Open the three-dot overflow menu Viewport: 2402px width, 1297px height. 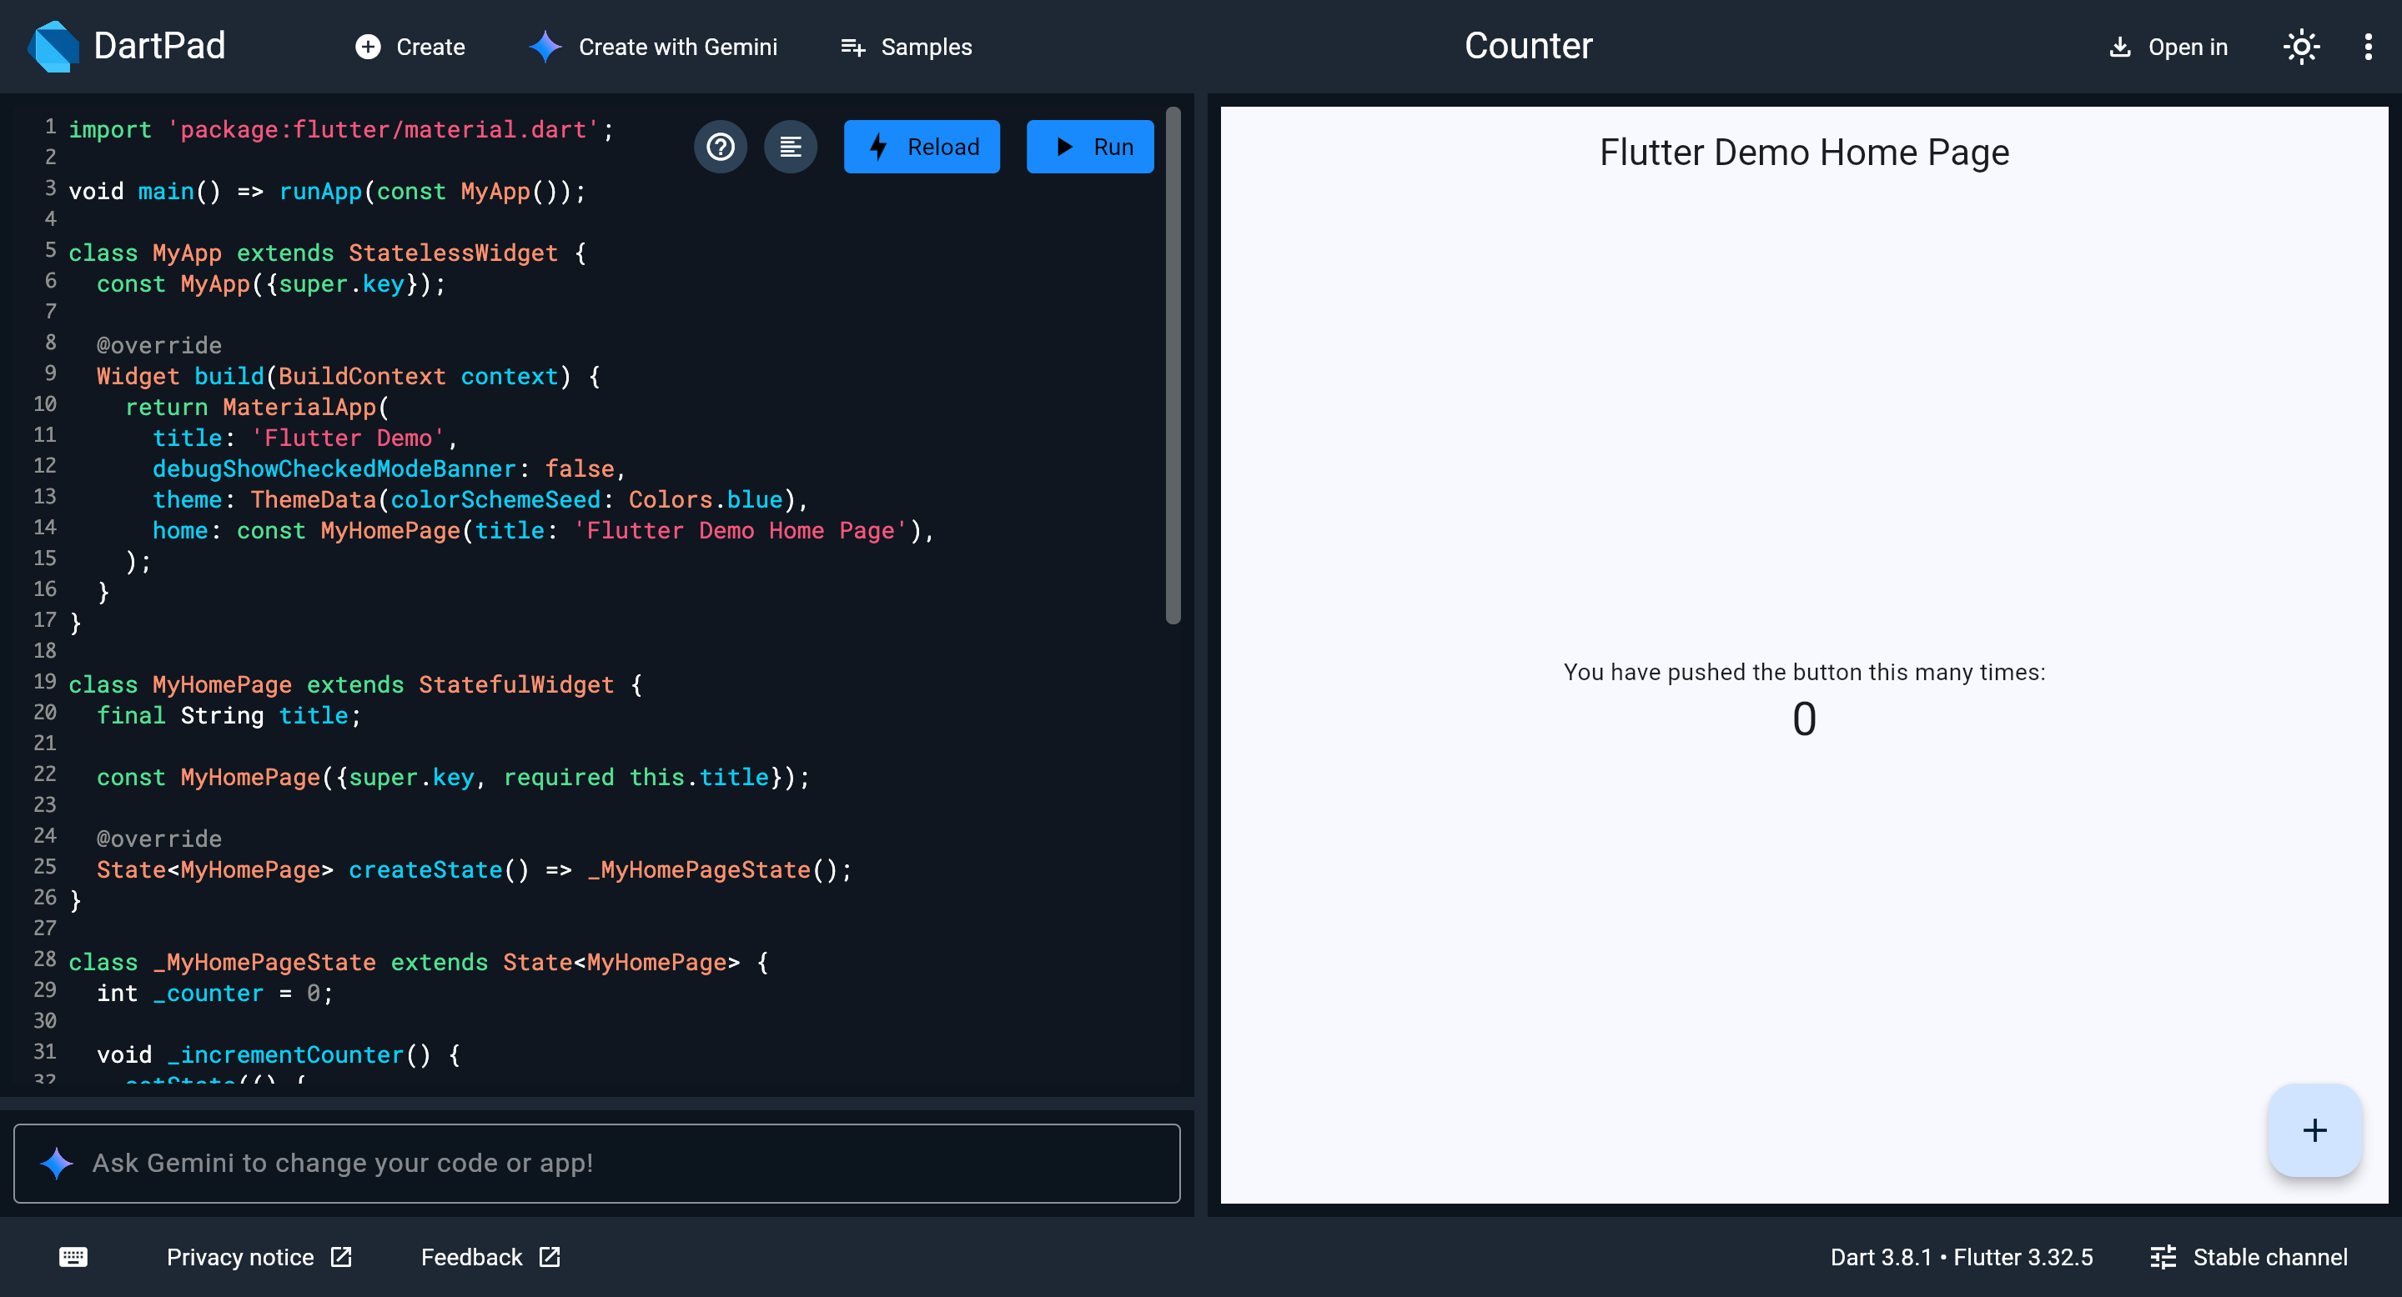2368,47
